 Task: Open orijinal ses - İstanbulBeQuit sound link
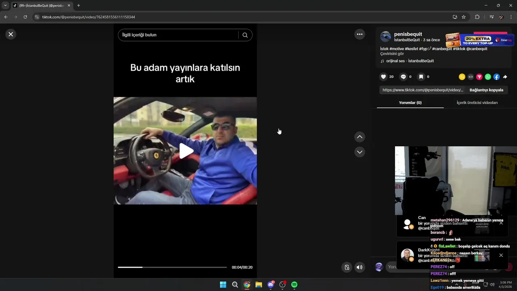coord(410,61)
